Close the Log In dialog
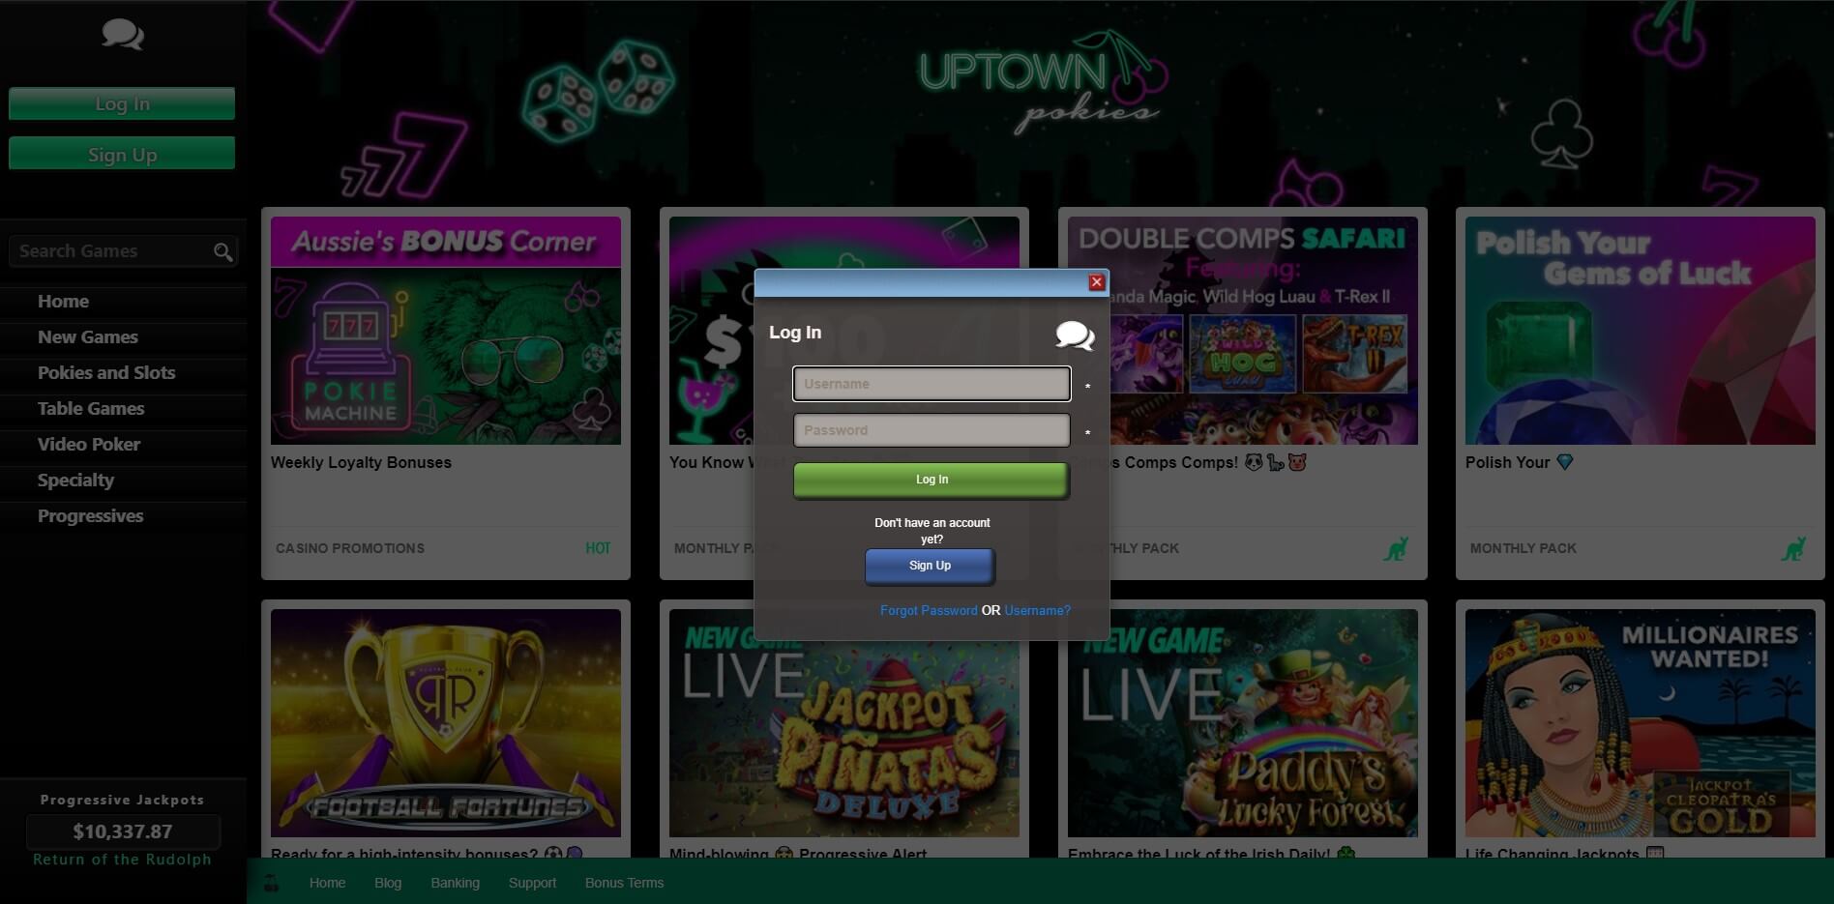The image size is (1834, 904). (1096, 282)
